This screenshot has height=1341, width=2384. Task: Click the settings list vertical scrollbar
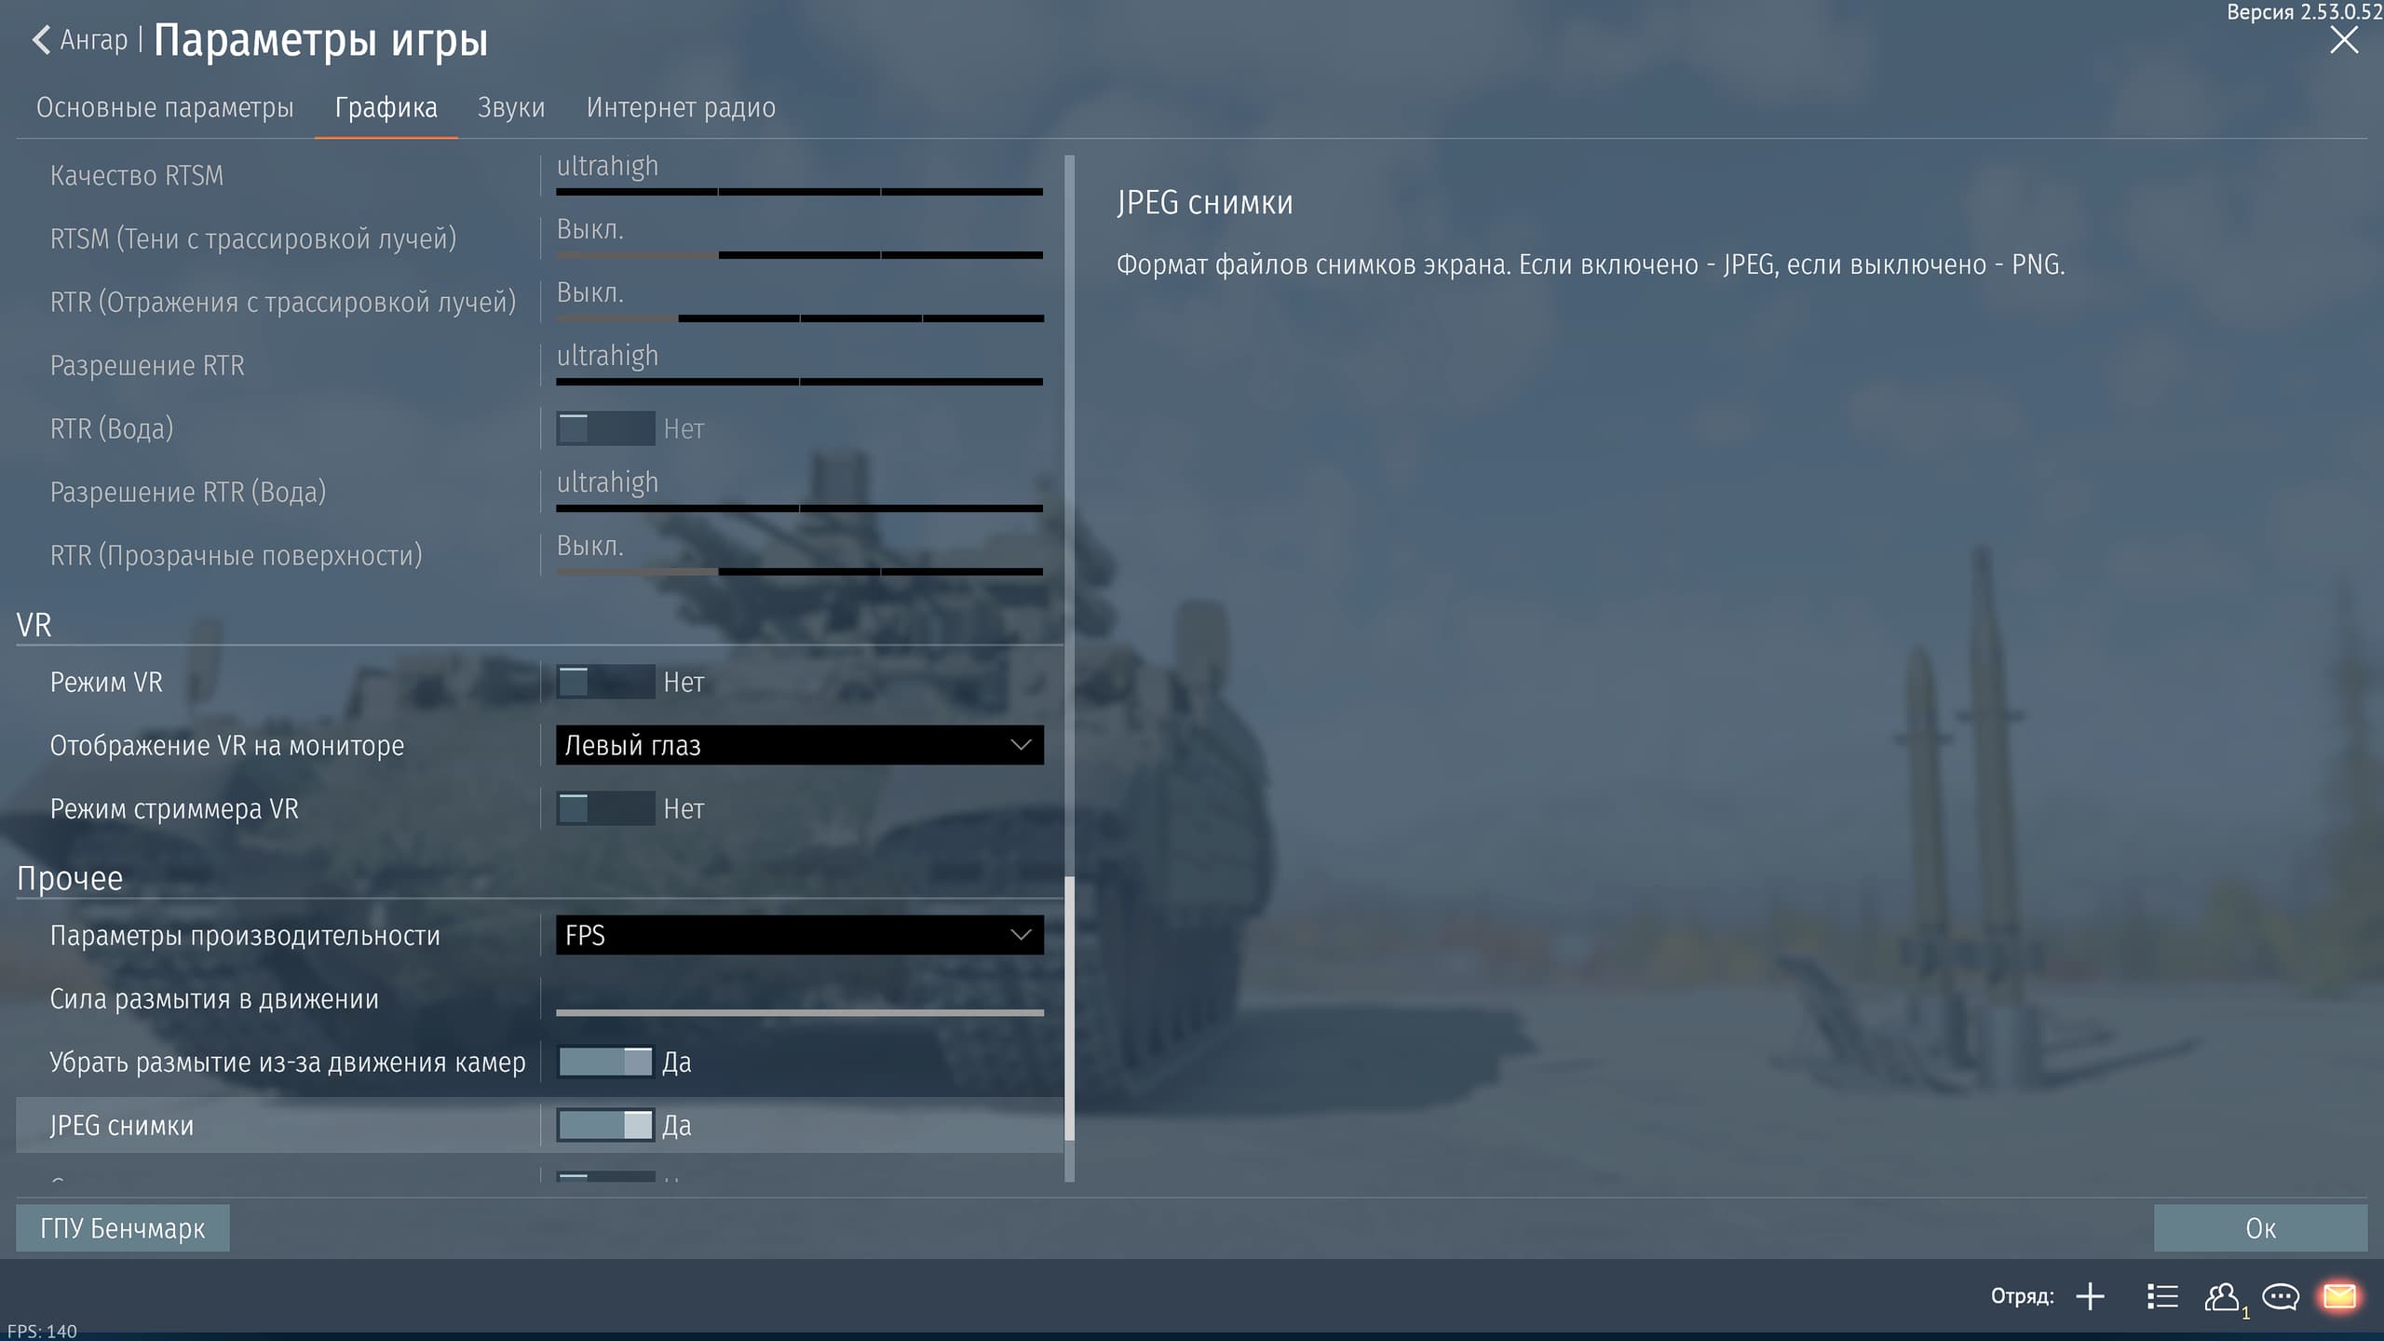[1069, 1008]
